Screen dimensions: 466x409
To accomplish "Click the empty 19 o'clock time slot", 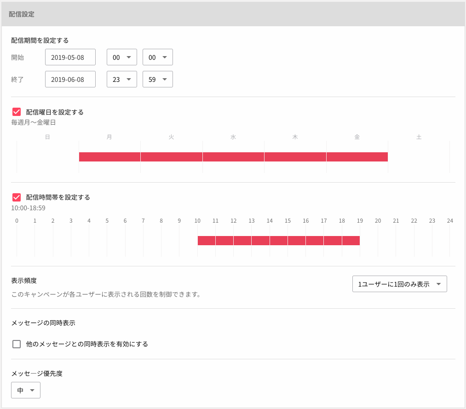I will 369,241.
